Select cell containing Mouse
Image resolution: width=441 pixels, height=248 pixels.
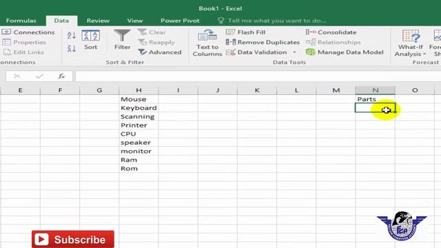[139, 99]
